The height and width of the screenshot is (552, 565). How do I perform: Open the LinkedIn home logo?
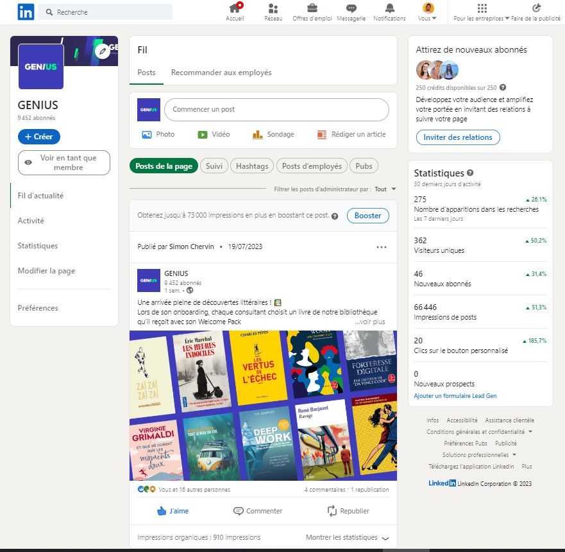coord(26,12)
